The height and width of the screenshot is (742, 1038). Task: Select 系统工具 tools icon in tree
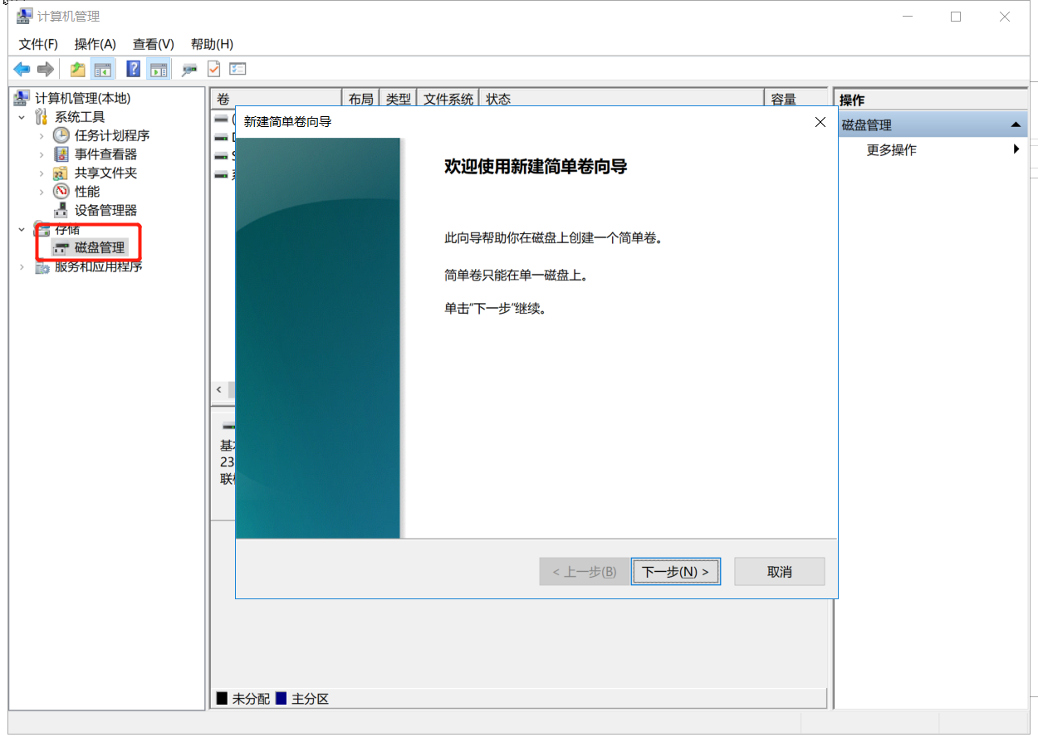[42, 117]
